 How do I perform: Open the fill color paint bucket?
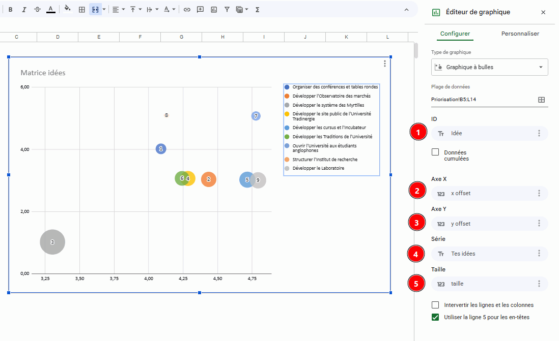[x=67, y=9]
